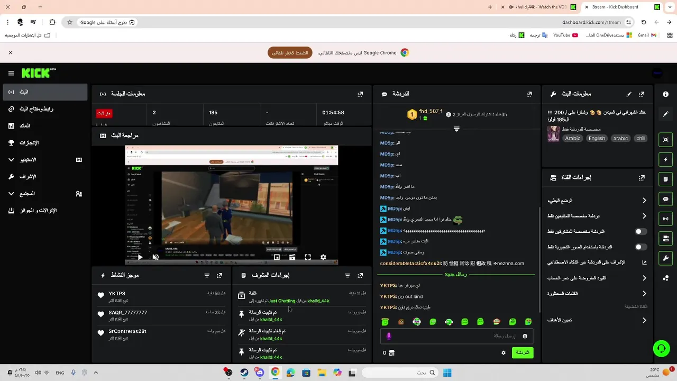This screenshot has width=677, height=381.
Task: Play the stream preview video
Action: 140,257
